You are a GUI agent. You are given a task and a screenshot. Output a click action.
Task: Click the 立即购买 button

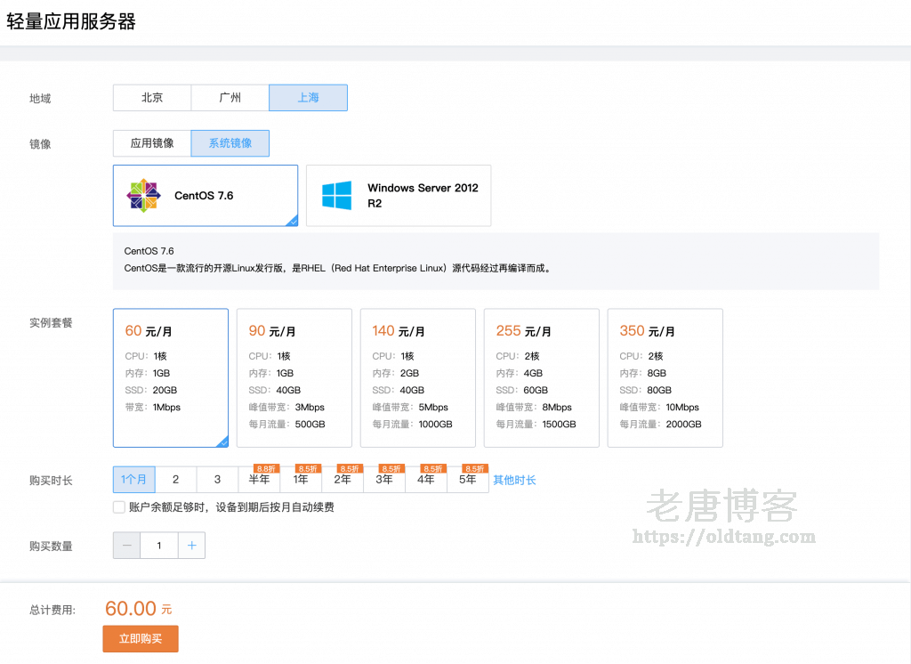[140, 638]
